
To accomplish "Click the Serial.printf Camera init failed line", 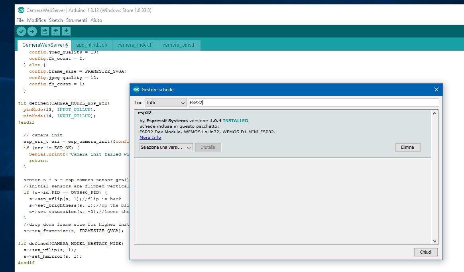I will tap(79, 154).
